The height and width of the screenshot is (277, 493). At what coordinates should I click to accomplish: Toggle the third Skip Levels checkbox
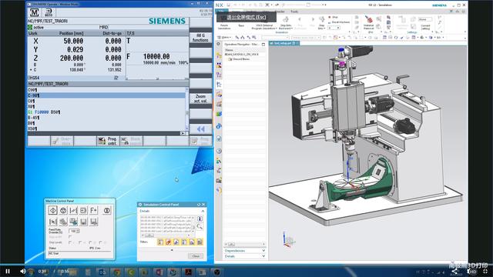coord(90,242)
